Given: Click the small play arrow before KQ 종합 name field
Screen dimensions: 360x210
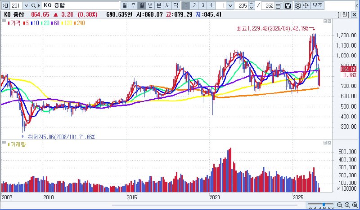Looking at the screenshot, I should point(39,6).
